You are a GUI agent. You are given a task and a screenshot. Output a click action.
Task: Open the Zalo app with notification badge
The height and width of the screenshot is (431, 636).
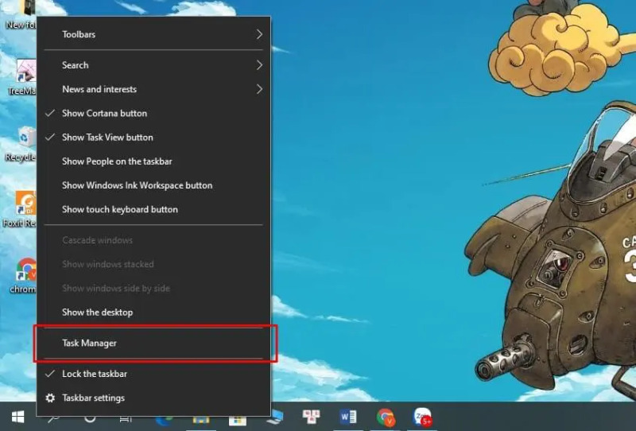pos(422,417)
